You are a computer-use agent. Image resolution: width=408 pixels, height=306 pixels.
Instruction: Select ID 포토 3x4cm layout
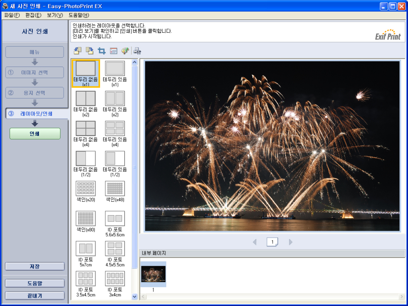coord(115,284)
